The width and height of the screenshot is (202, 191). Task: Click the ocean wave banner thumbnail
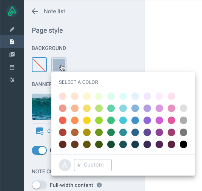pos(42,107)
